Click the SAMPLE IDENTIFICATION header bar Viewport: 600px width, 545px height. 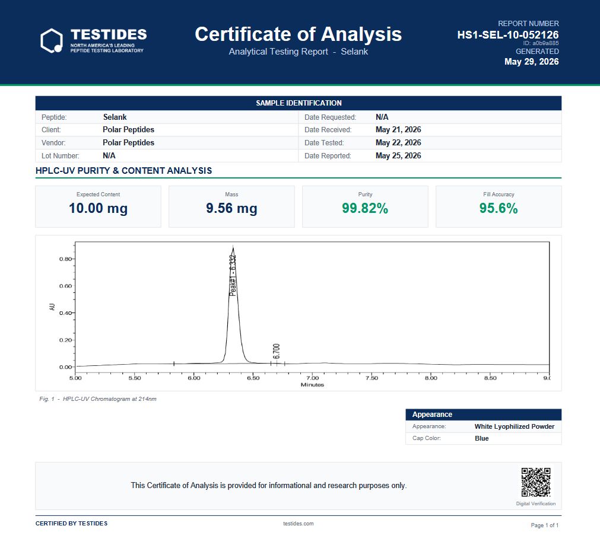coord(299,103)
